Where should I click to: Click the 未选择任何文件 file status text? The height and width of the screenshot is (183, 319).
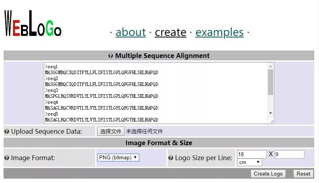click(x=144, y=131)
